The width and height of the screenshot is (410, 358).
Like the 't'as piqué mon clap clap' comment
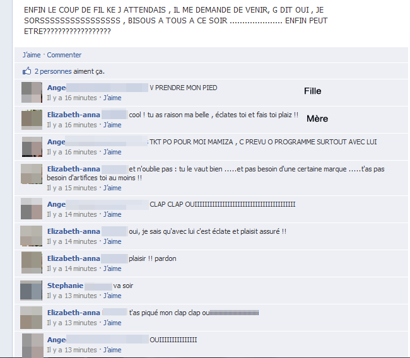[x=112, y=323]
